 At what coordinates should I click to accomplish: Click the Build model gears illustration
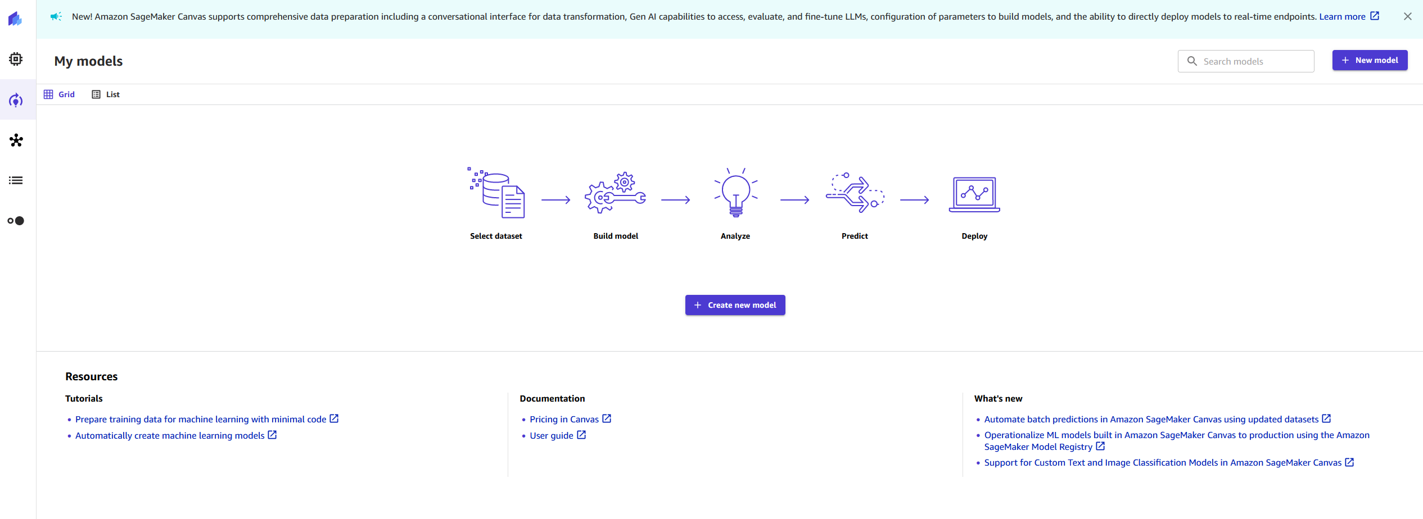tap(616, 193)
